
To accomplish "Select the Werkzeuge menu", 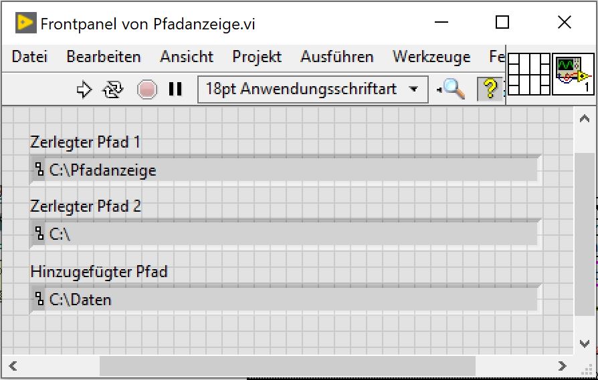I will point(431,57).
